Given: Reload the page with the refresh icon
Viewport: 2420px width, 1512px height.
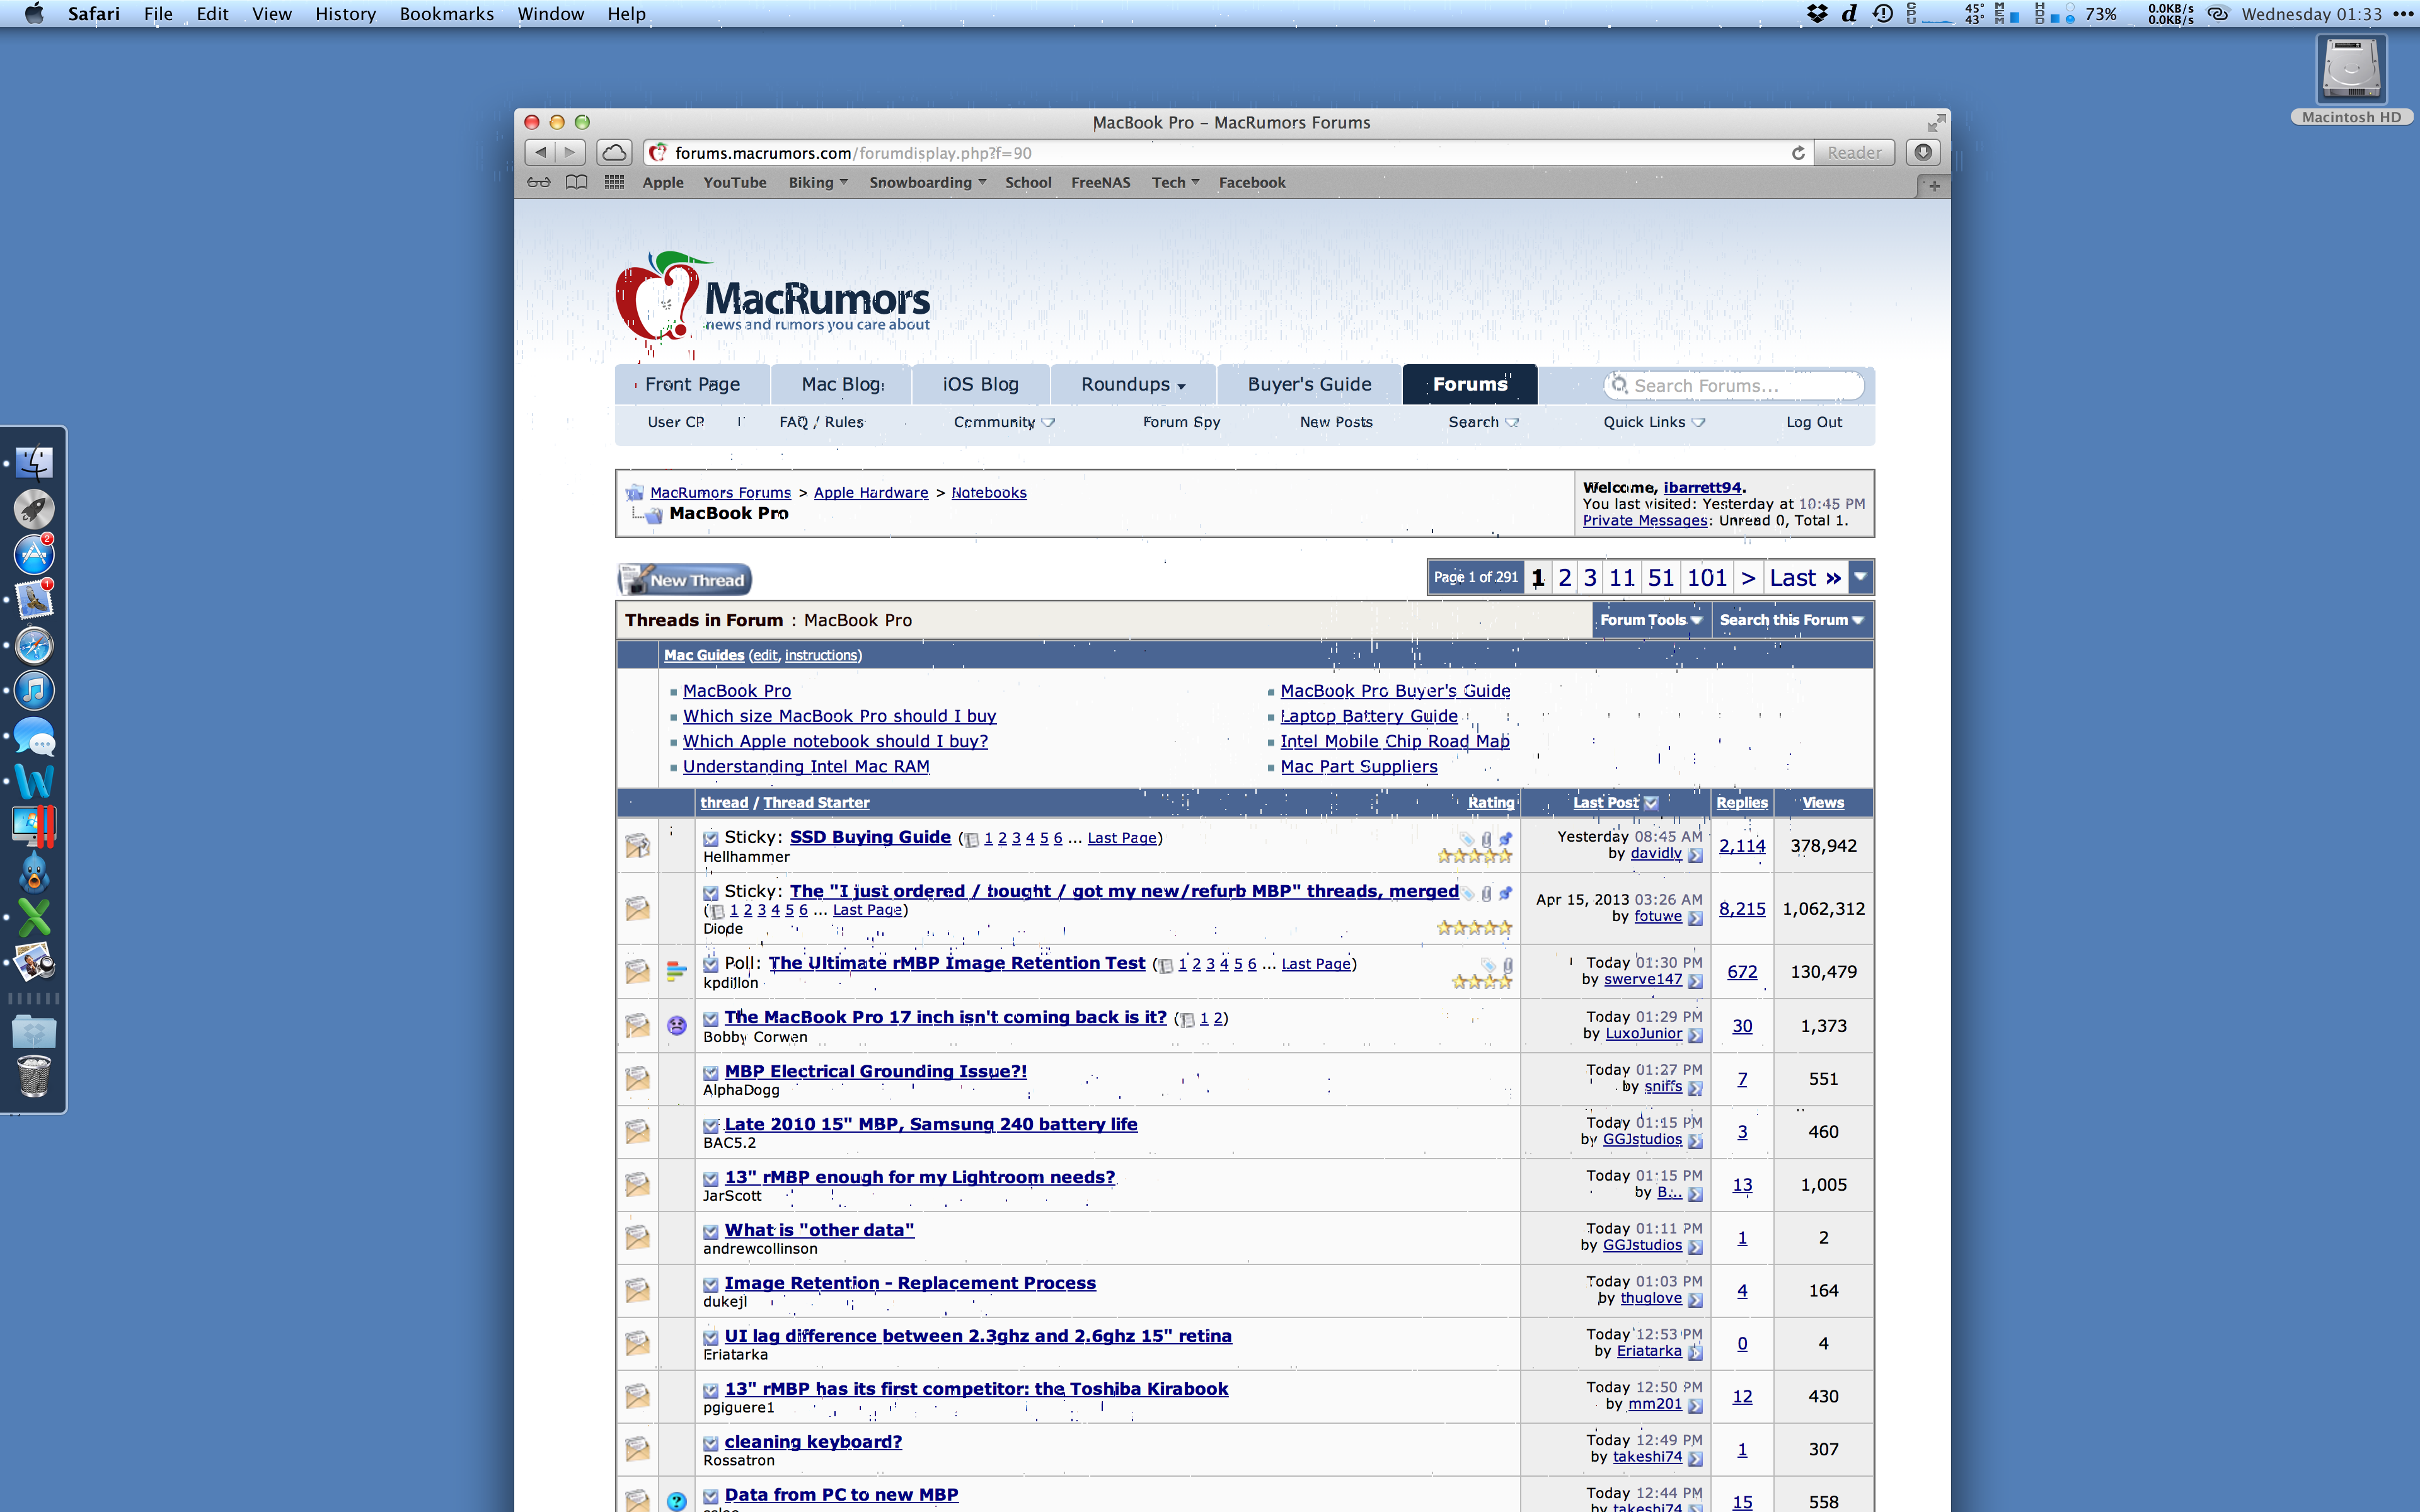Looking at the screenshot, I should (1798, 153).
